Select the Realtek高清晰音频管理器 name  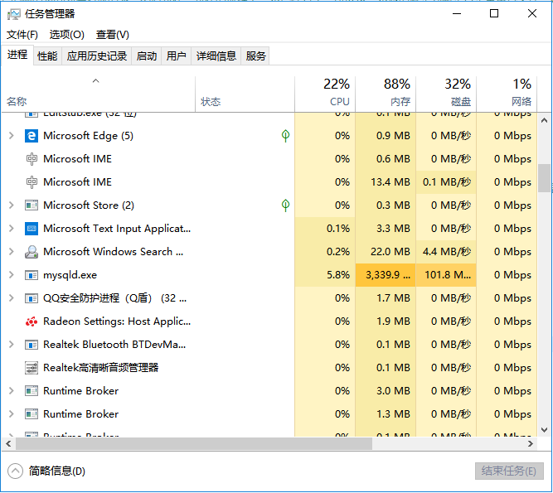point(101,368)
